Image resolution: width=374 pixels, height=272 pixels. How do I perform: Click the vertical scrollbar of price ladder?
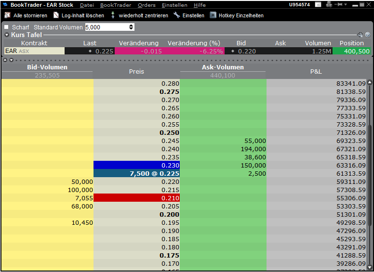click(370, 173)
